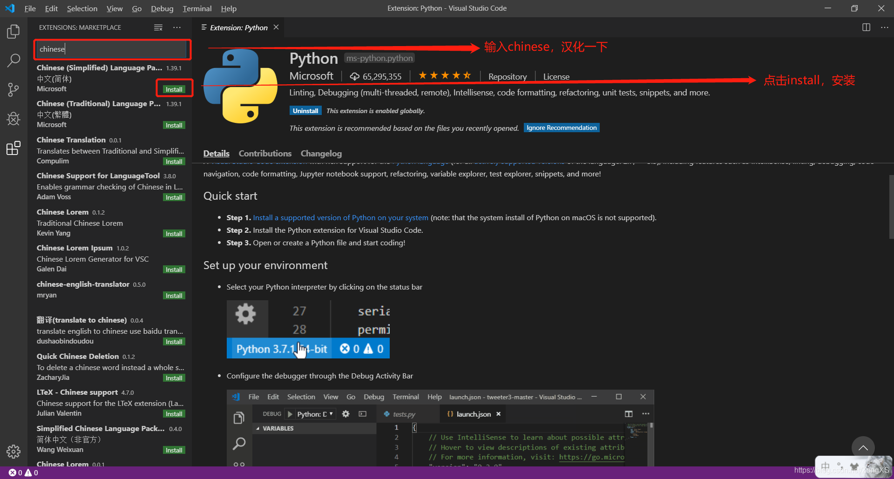The height and width of the screenshot is (479, 894).
Task: Open the Selection menu
Action: 82,8
